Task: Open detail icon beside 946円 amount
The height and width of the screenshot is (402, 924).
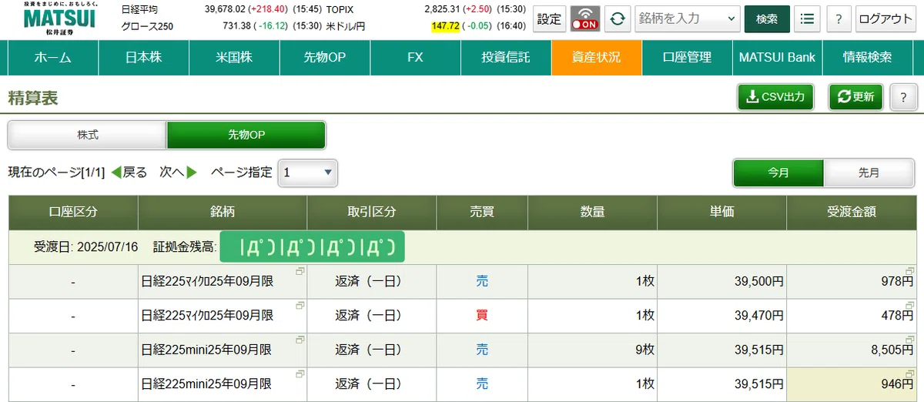Action: coord(910,373)
